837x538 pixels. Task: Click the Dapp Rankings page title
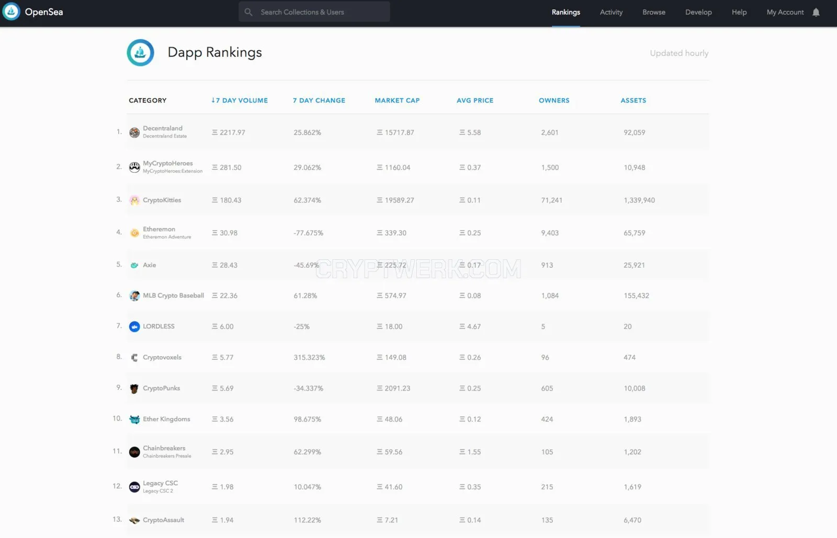coord(215,52)
